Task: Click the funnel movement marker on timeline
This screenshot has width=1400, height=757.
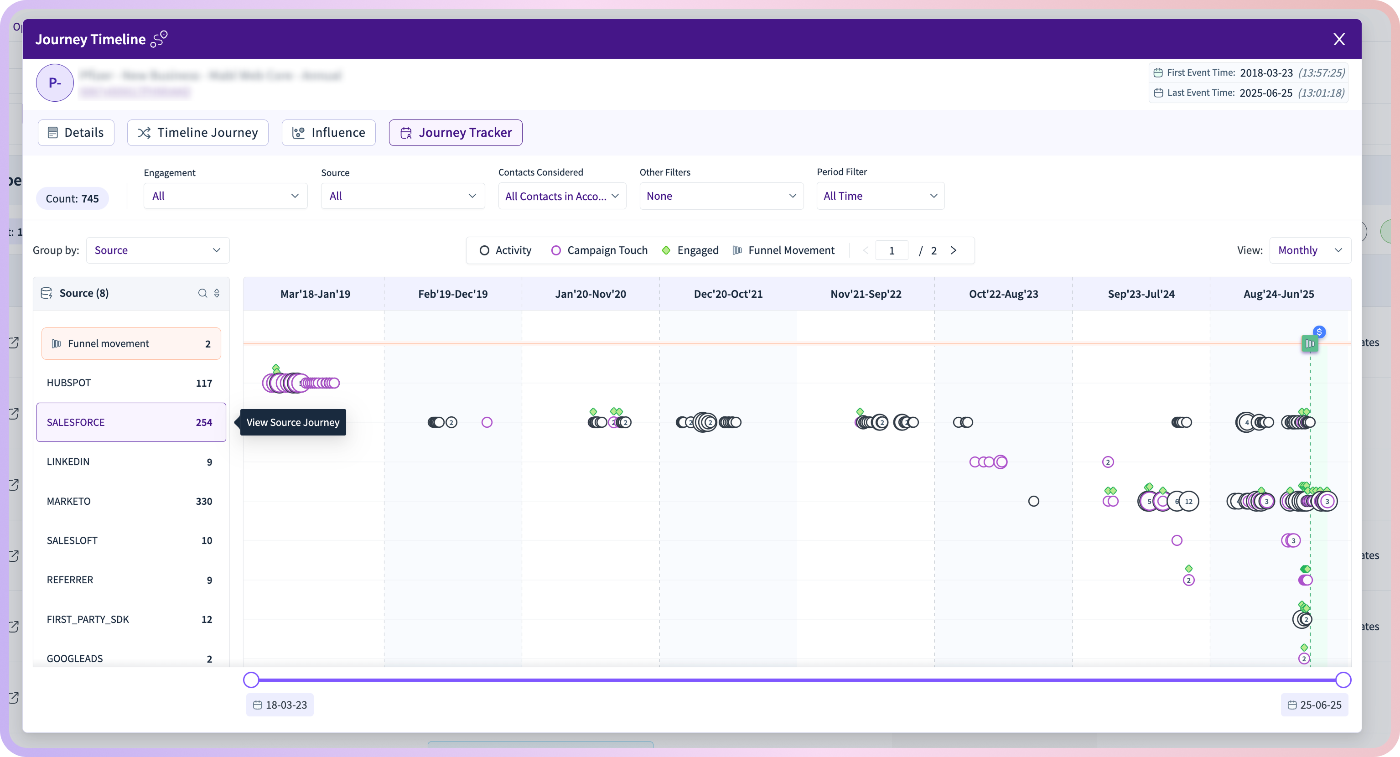Action: [1310, 343]
